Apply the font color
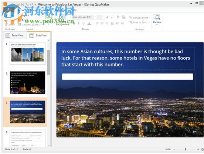204x154 pixels. coord(89,23)
